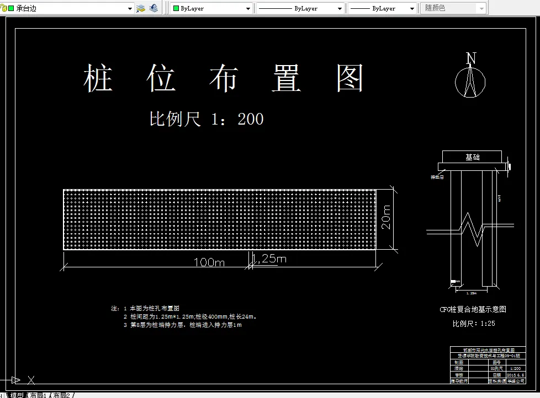
Task: Click the padlock icon in the layer control
Action: [x=4, y=8]
